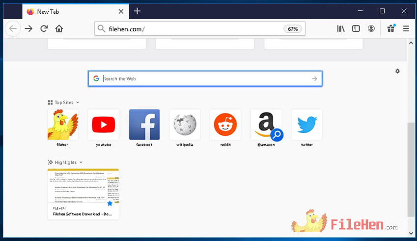417x241 pixels.
Task: Open the @amazon search tile
Action: (266, 128)
